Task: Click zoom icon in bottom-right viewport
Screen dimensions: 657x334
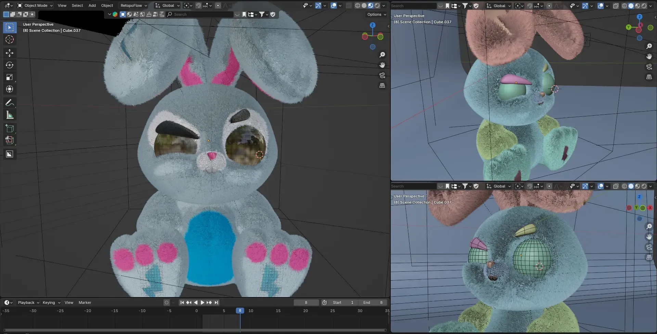Action: coord(649,227)
